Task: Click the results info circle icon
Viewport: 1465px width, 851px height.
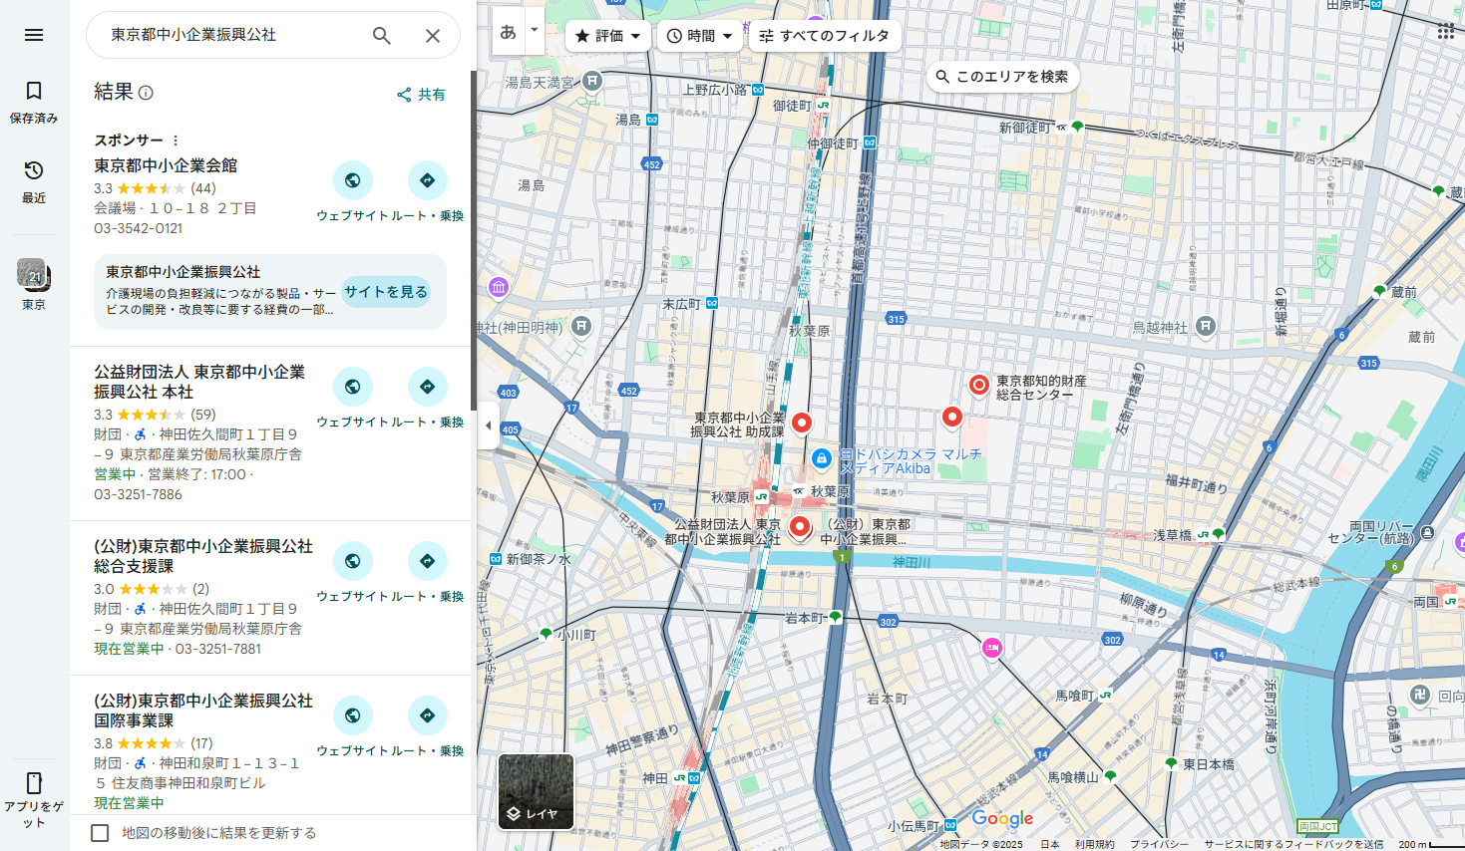Action: tap(146, 93)
